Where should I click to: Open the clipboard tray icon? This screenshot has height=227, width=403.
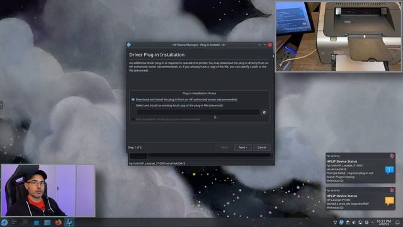pos(348,223)
